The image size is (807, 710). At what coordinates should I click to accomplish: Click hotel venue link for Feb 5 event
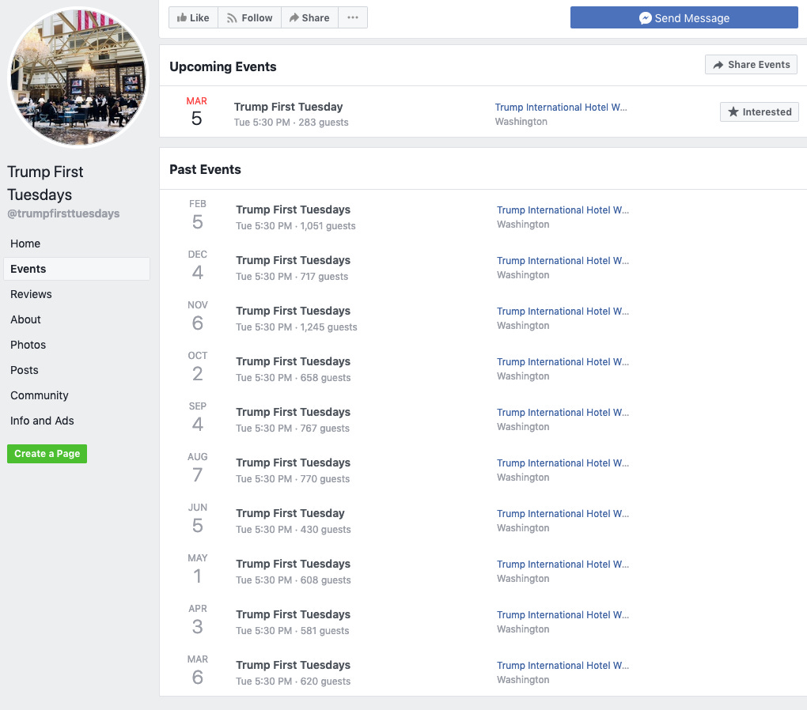pos(563,210)
